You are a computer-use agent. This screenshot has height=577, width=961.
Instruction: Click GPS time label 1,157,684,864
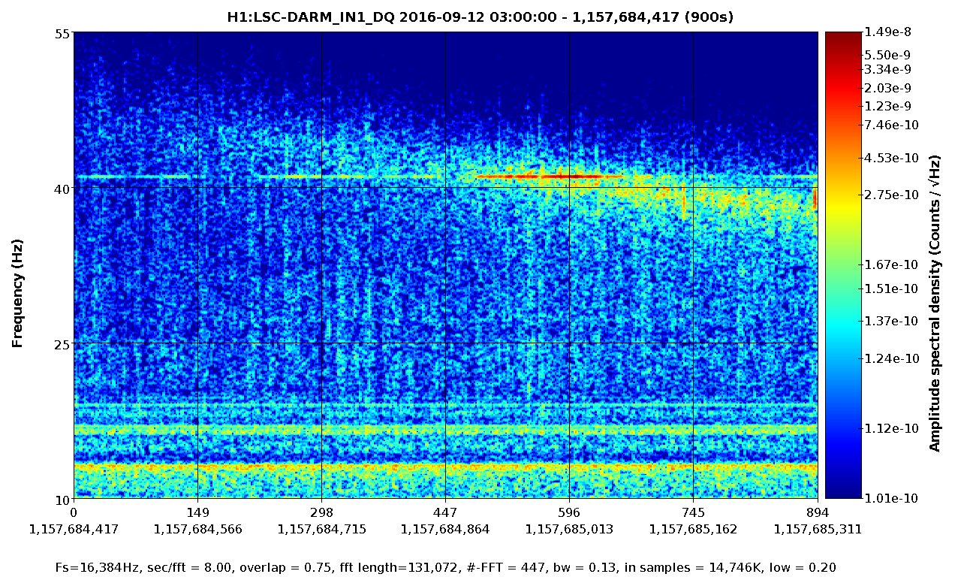click(445, 529)
